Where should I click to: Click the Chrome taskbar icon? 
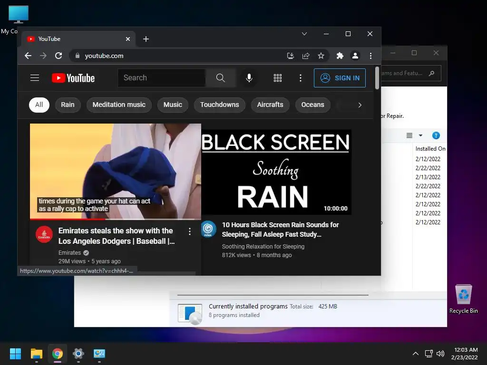[x=58, y=354]
